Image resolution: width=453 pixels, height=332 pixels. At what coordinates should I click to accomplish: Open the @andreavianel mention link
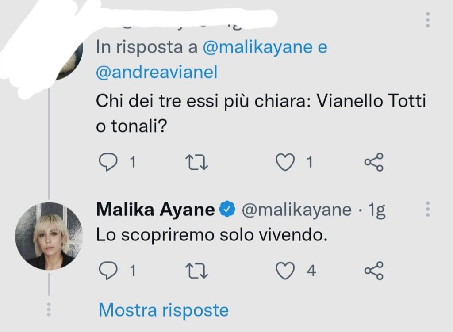click(x=157, y=72)
